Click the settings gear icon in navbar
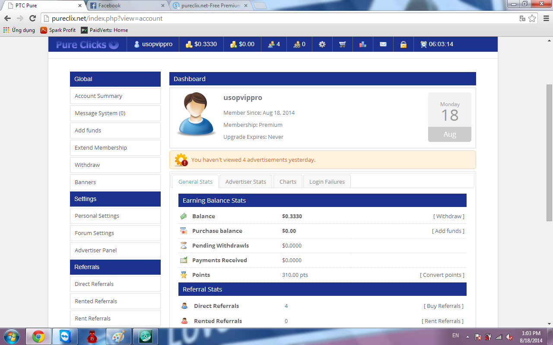This screenshot has width=553, height=345. click(x=322, y=44)
